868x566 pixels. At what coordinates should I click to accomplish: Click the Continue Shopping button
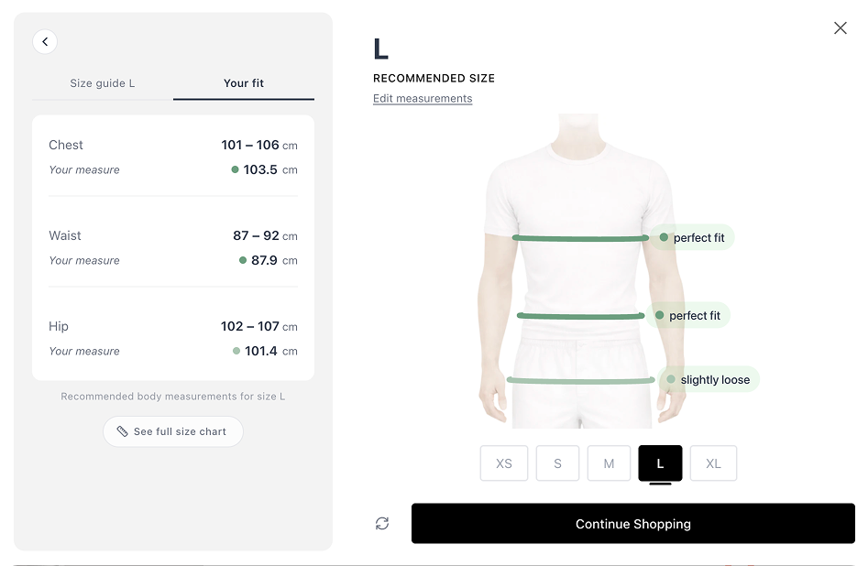tap(633, 523)
